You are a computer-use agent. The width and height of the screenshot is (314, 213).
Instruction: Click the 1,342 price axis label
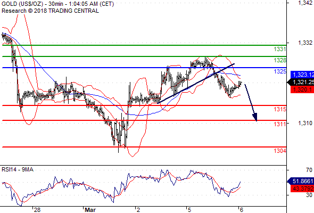[305, 3]
